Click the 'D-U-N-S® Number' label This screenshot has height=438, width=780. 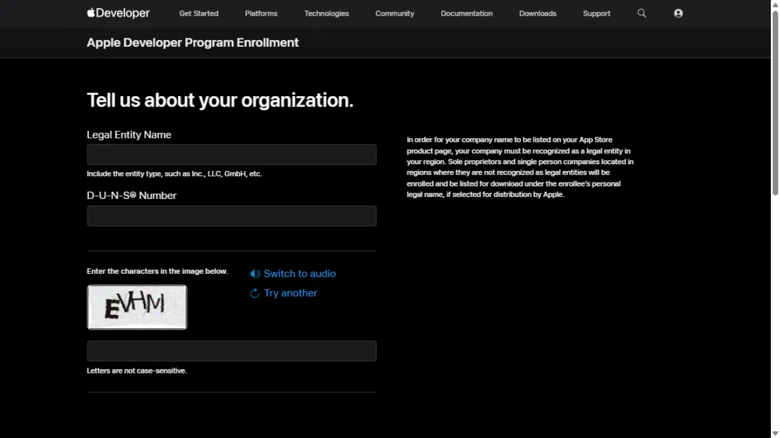click(132, 196)
